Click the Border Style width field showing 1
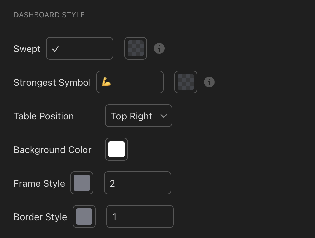This screenshot has height=238, width=315. click(140, 216)
